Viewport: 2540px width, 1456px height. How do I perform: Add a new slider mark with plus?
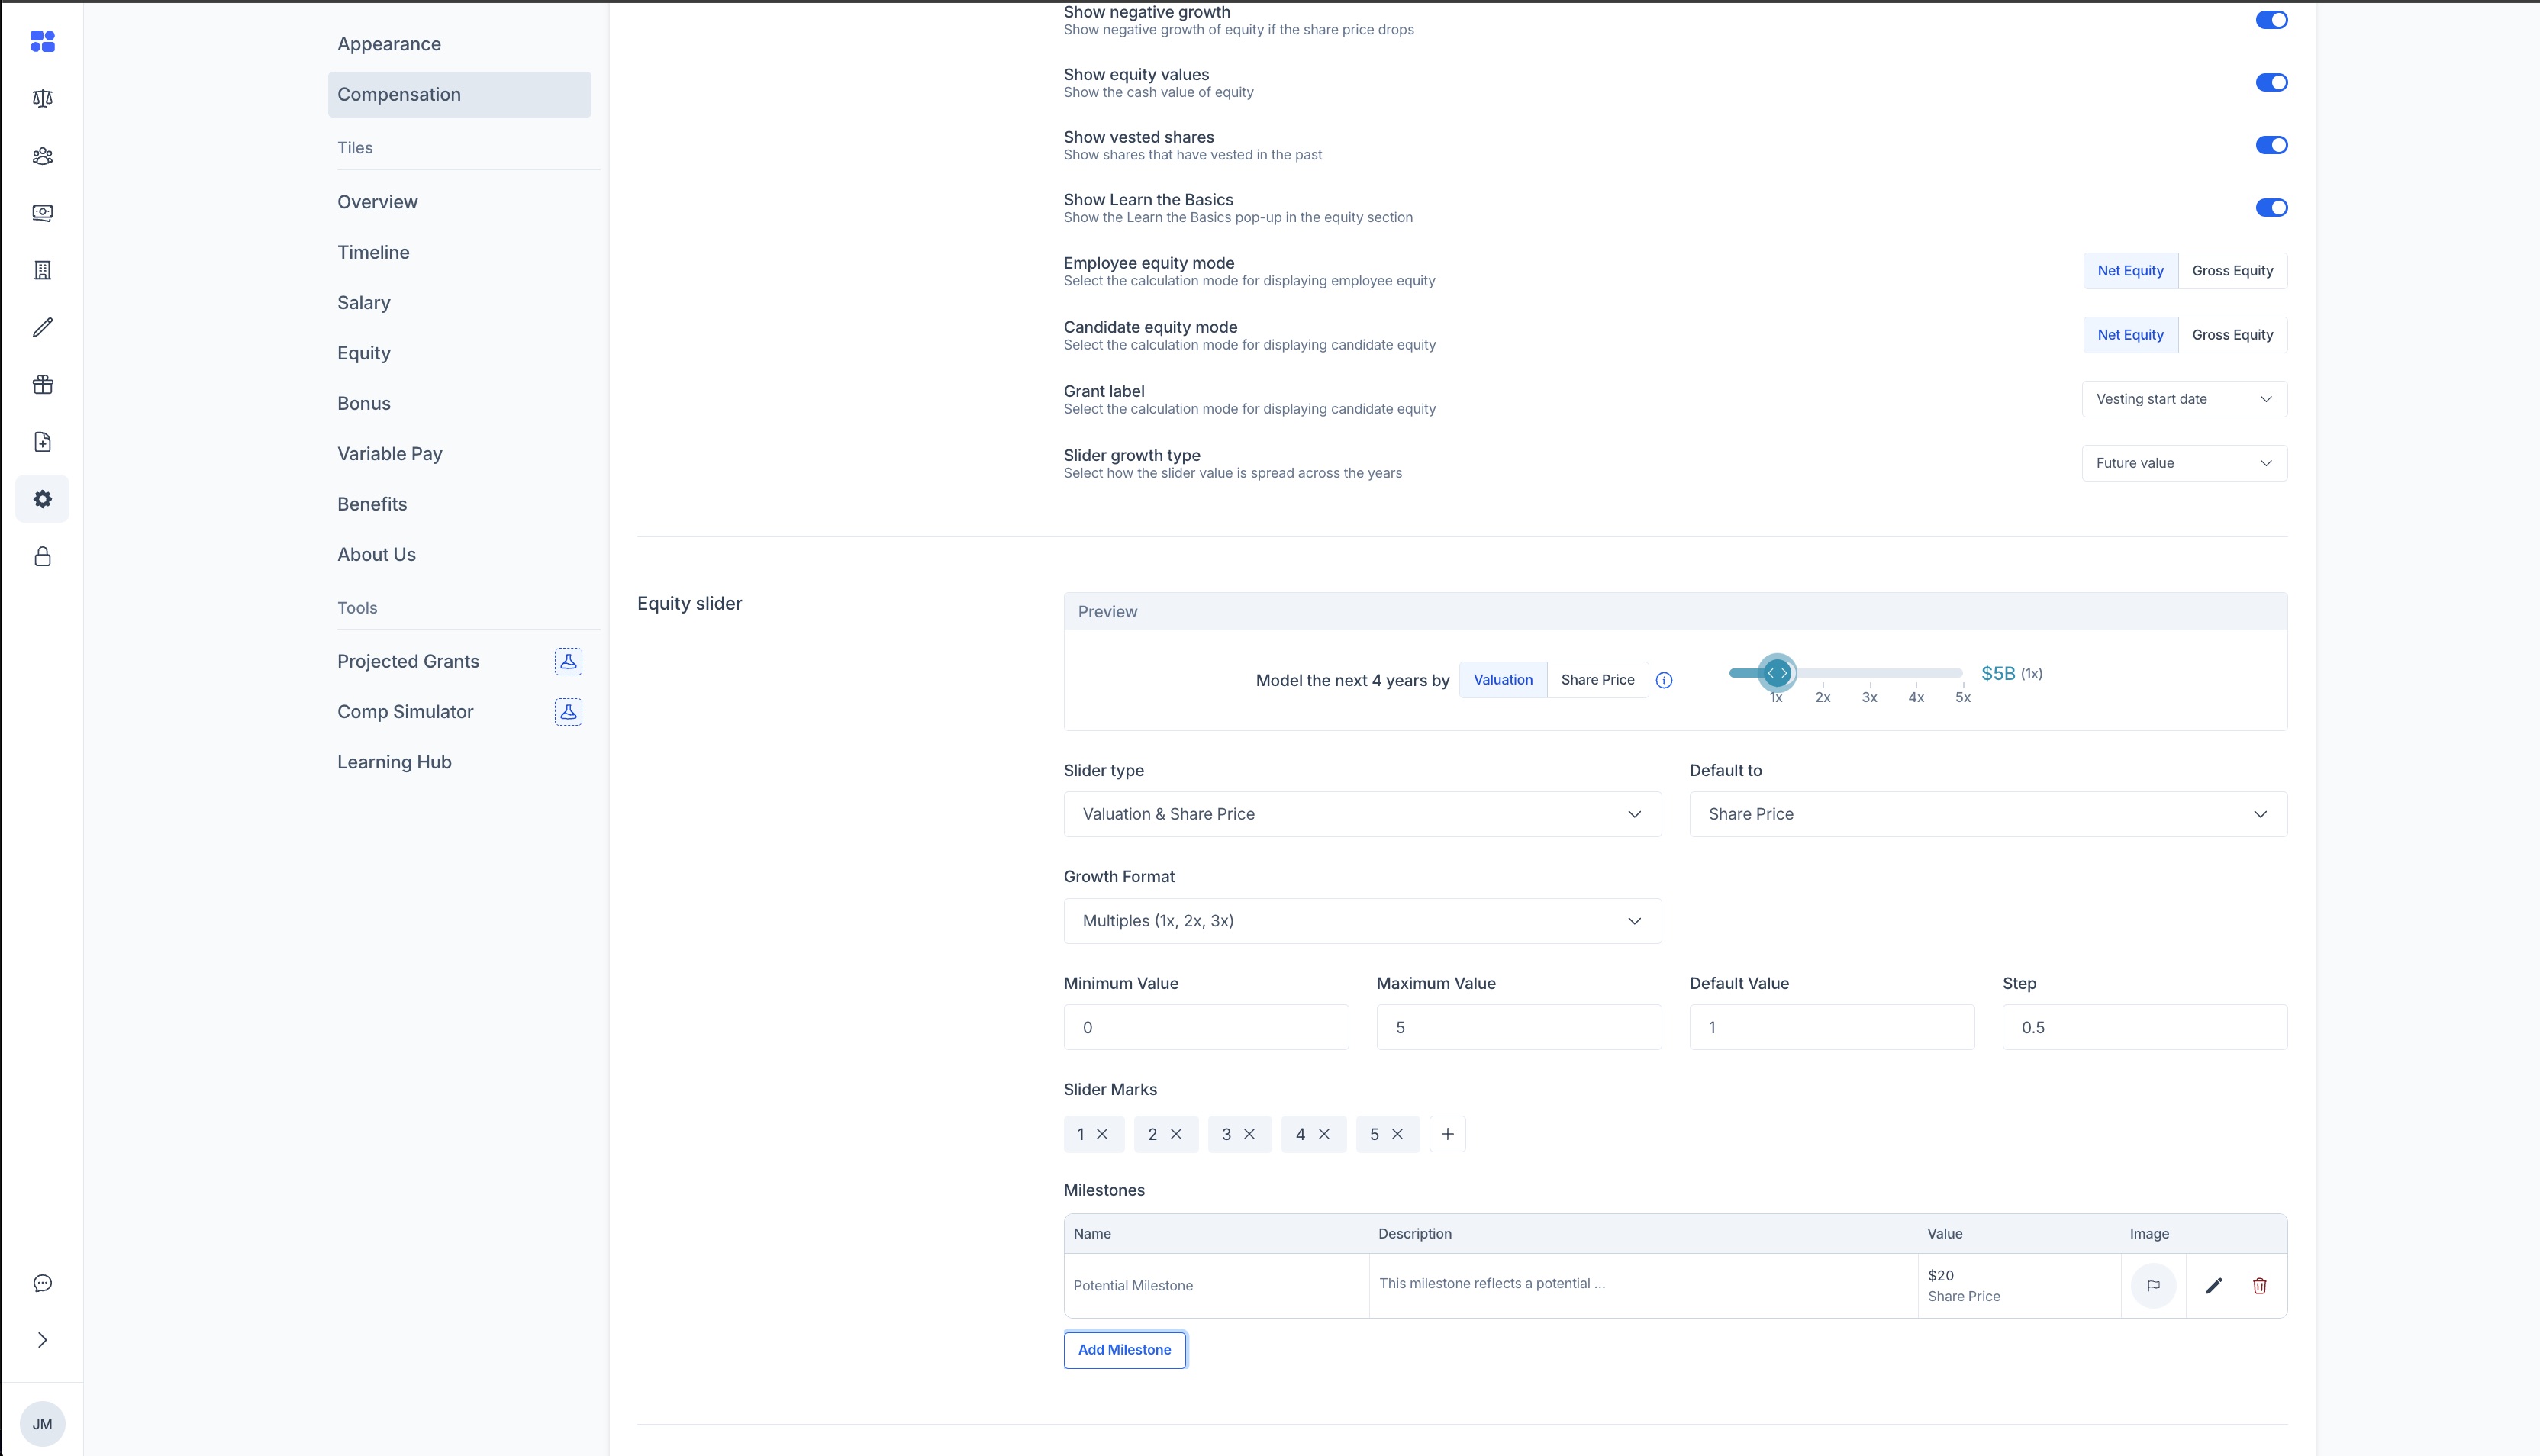pyautogui.click(x=1447, y=1134)
